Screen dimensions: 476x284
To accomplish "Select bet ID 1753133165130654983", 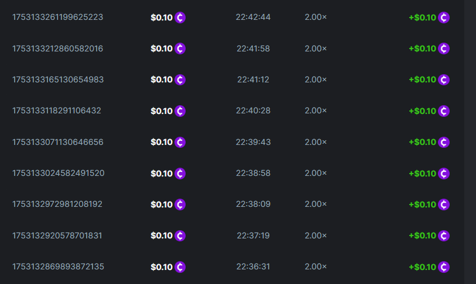I will 57,79.
